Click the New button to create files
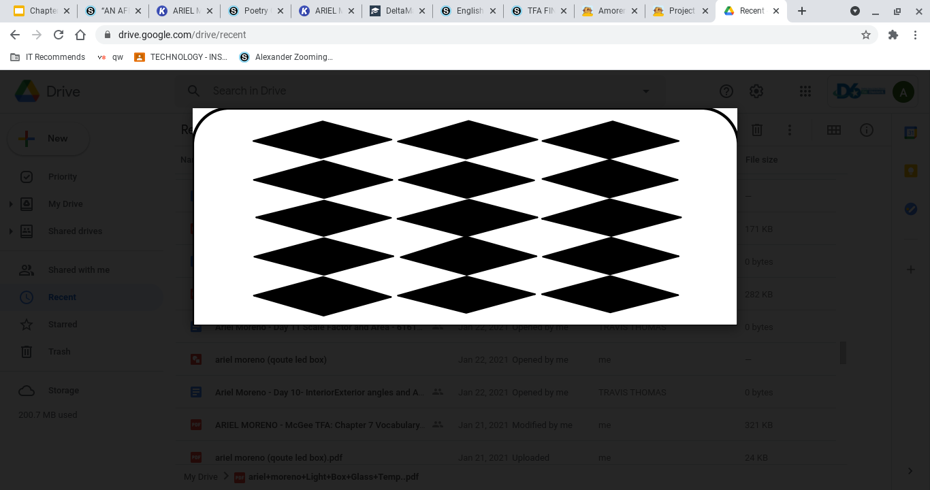Image resolution: width=930 pixels, height=490 pixels. (48, 138)
